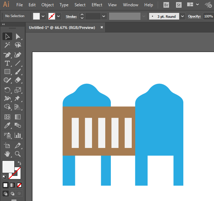Click the large Fill color swatch in the tools panel
The width and height of the screenshot is (214, 201).
[x=8, y=166]
